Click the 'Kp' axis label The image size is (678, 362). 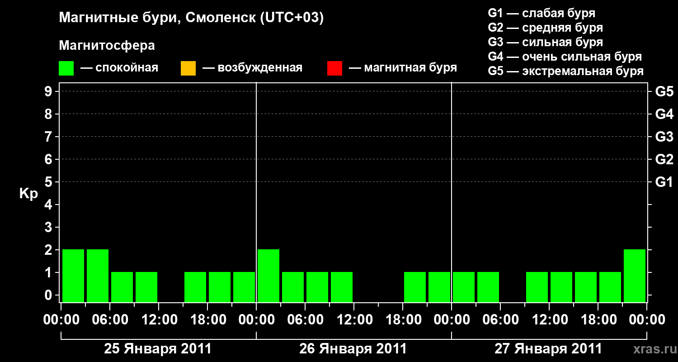[x=28, y=194]
